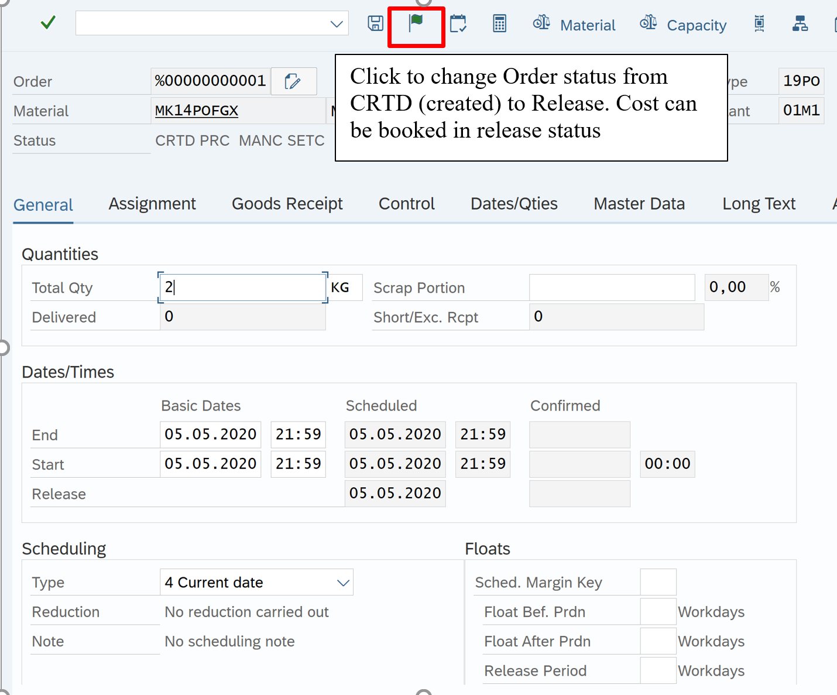Click the green checkmark Enter icon

tap(48, 23)
